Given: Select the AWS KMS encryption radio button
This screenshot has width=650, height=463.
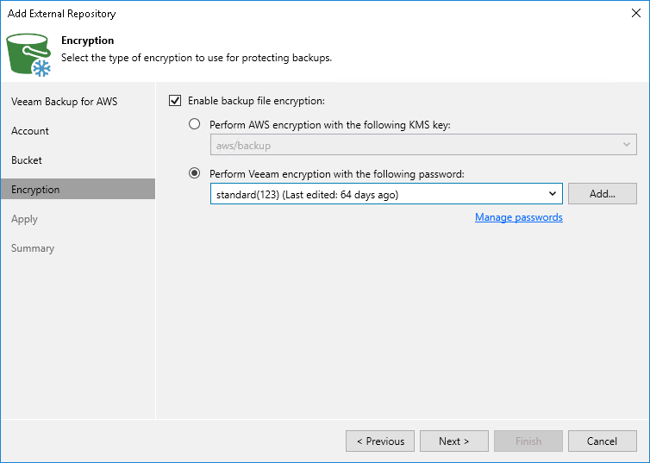Looking at the screenshot, I should (x=195, y=125).
